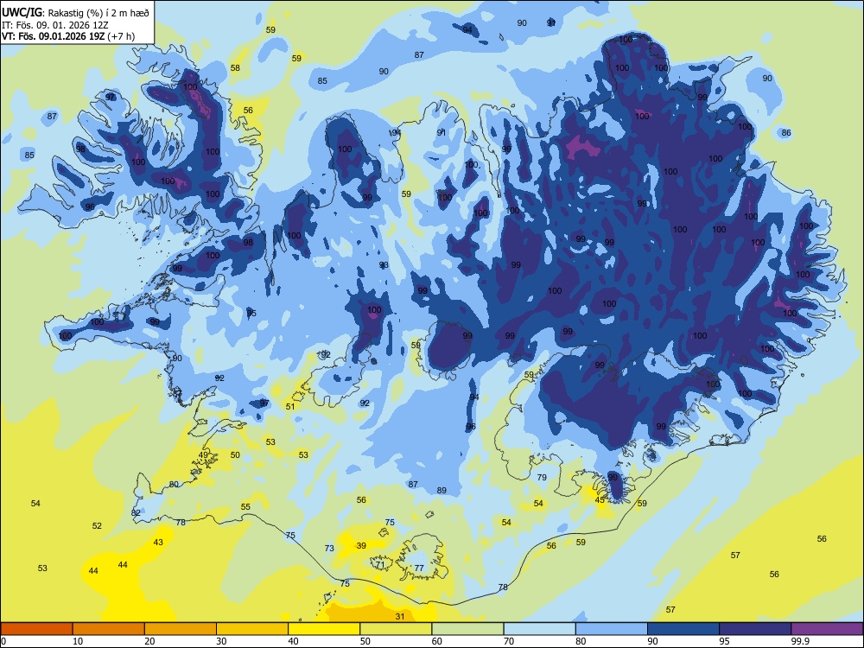The width and height of the screenshot is (864, 648).
Task: Click the '71' value on the small island
Action: [x=380, y=565]
